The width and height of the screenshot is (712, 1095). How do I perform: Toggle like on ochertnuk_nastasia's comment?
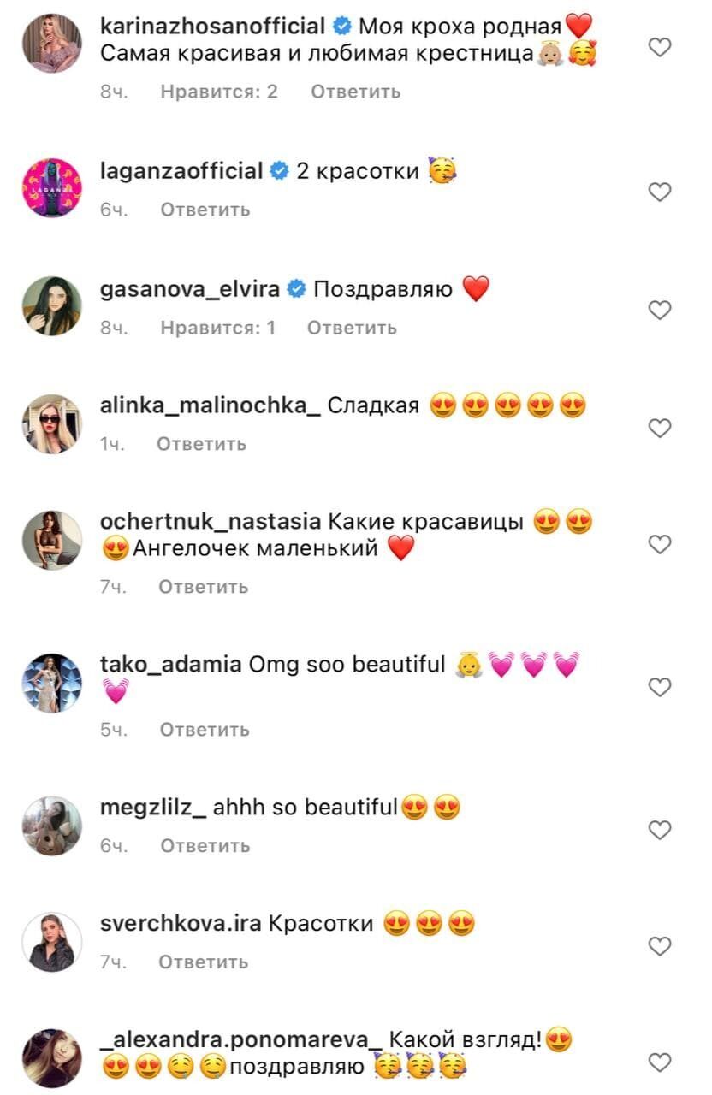[x=659, y=543]
